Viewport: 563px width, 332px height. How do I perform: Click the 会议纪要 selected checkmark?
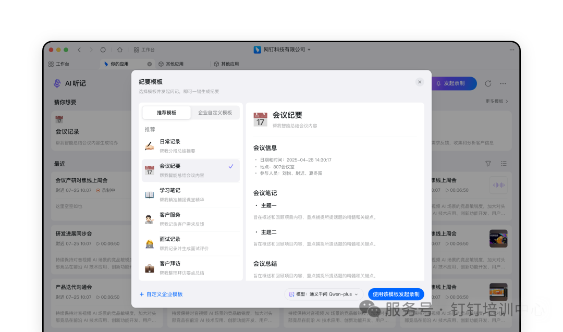[231, 166]
